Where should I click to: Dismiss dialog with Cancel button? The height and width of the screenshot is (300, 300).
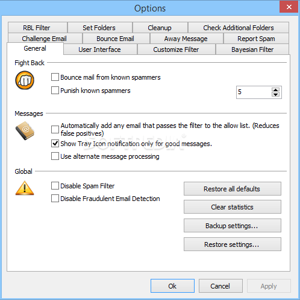(x=220, y=286)
